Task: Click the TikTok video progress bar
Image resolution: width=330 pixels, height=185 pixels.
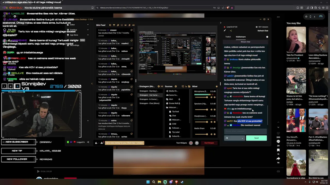Action: pos(159,168)
